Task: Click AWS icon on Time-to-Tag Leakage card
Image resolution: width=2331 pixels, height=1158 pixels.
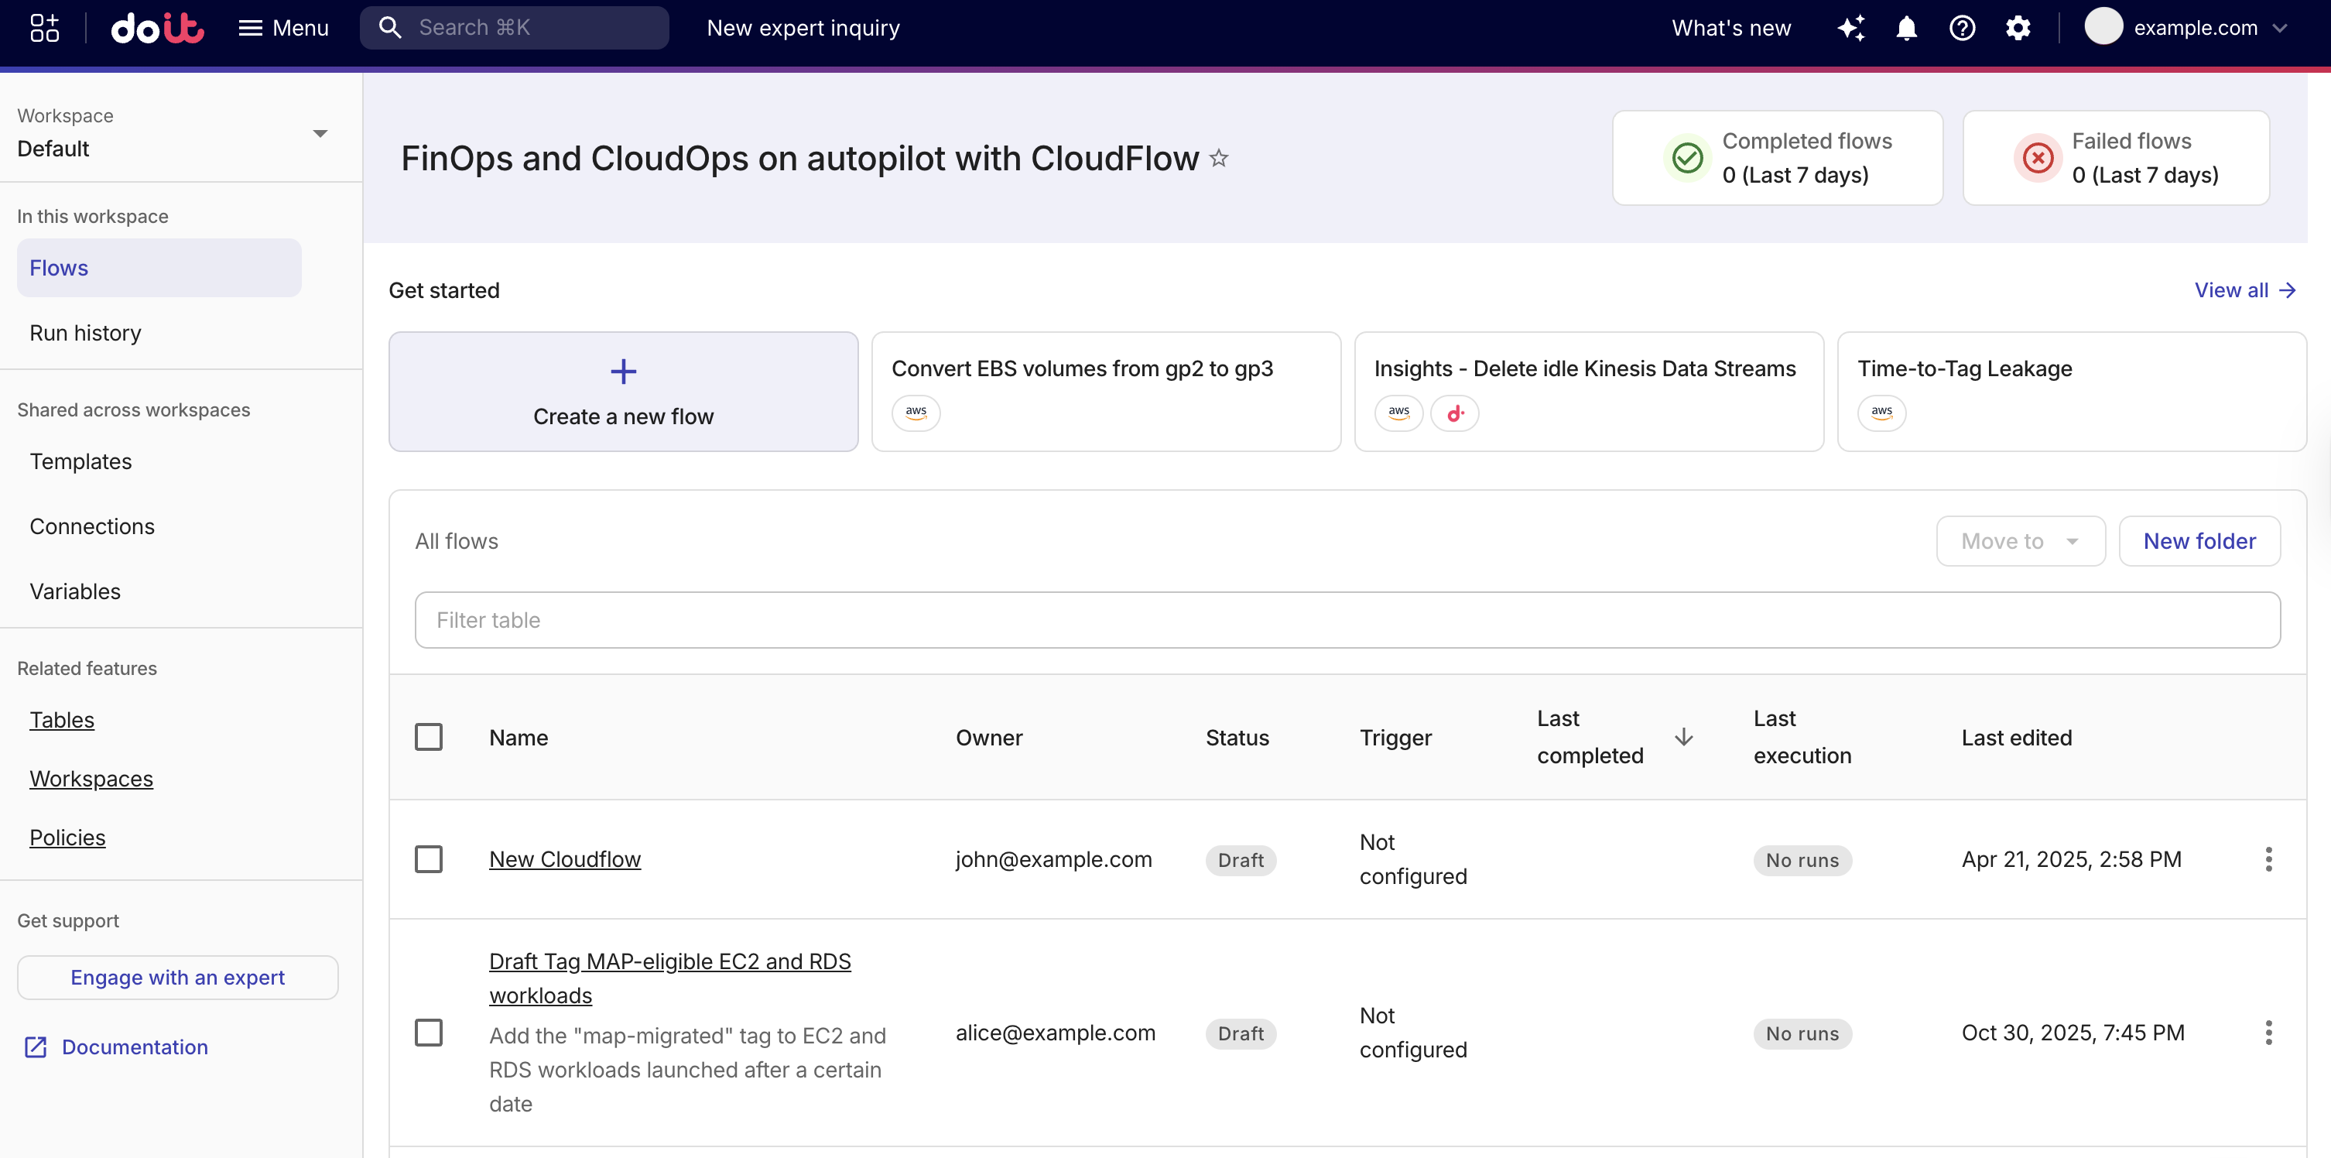Action: [x=1881, y=413]
